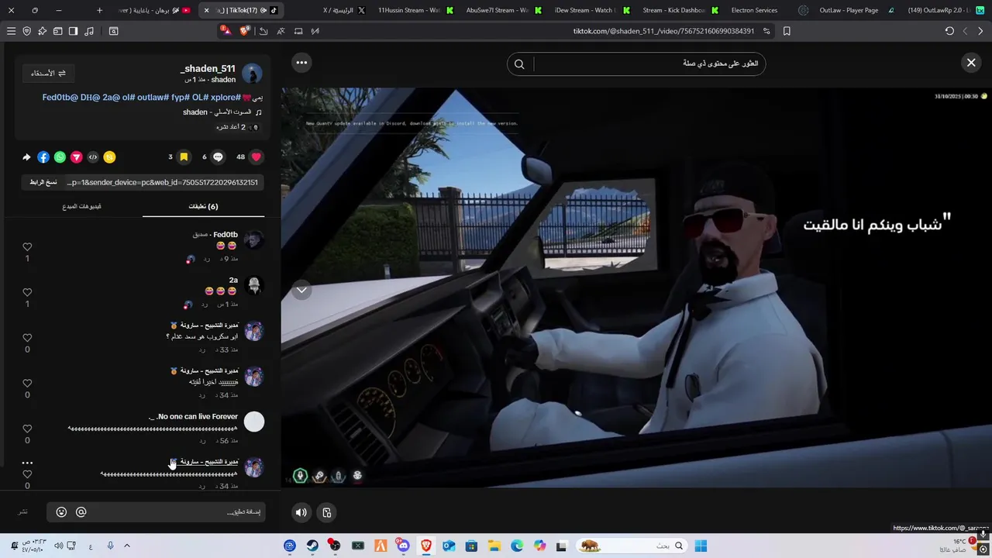992x558 pixels.
Task: Open more share options arrow
Action: pos(26,157)
